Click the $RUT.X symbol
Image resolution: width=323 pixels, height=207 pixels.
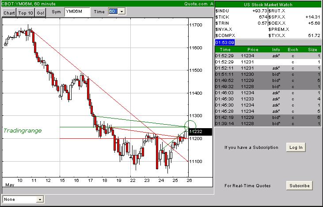click(277, 11)
